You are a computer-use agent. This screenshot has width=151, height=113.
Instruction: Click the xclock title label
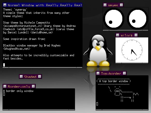tap(127, 35)
